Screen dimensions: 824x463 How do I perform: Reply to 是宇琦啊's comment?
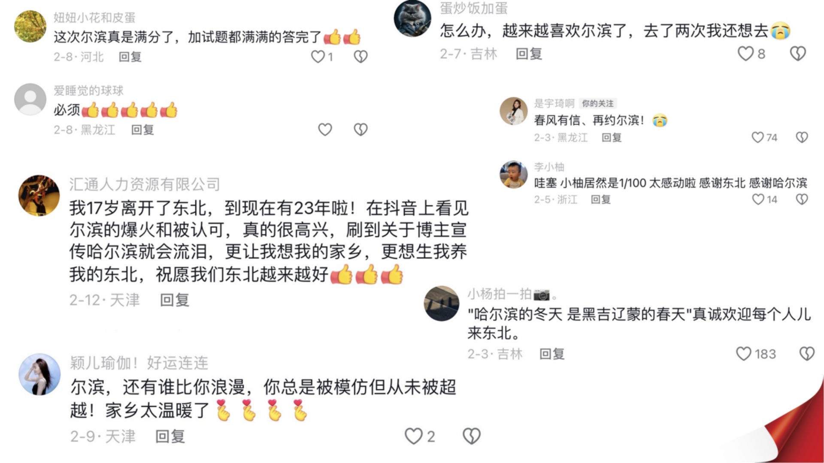pos(612,138)
